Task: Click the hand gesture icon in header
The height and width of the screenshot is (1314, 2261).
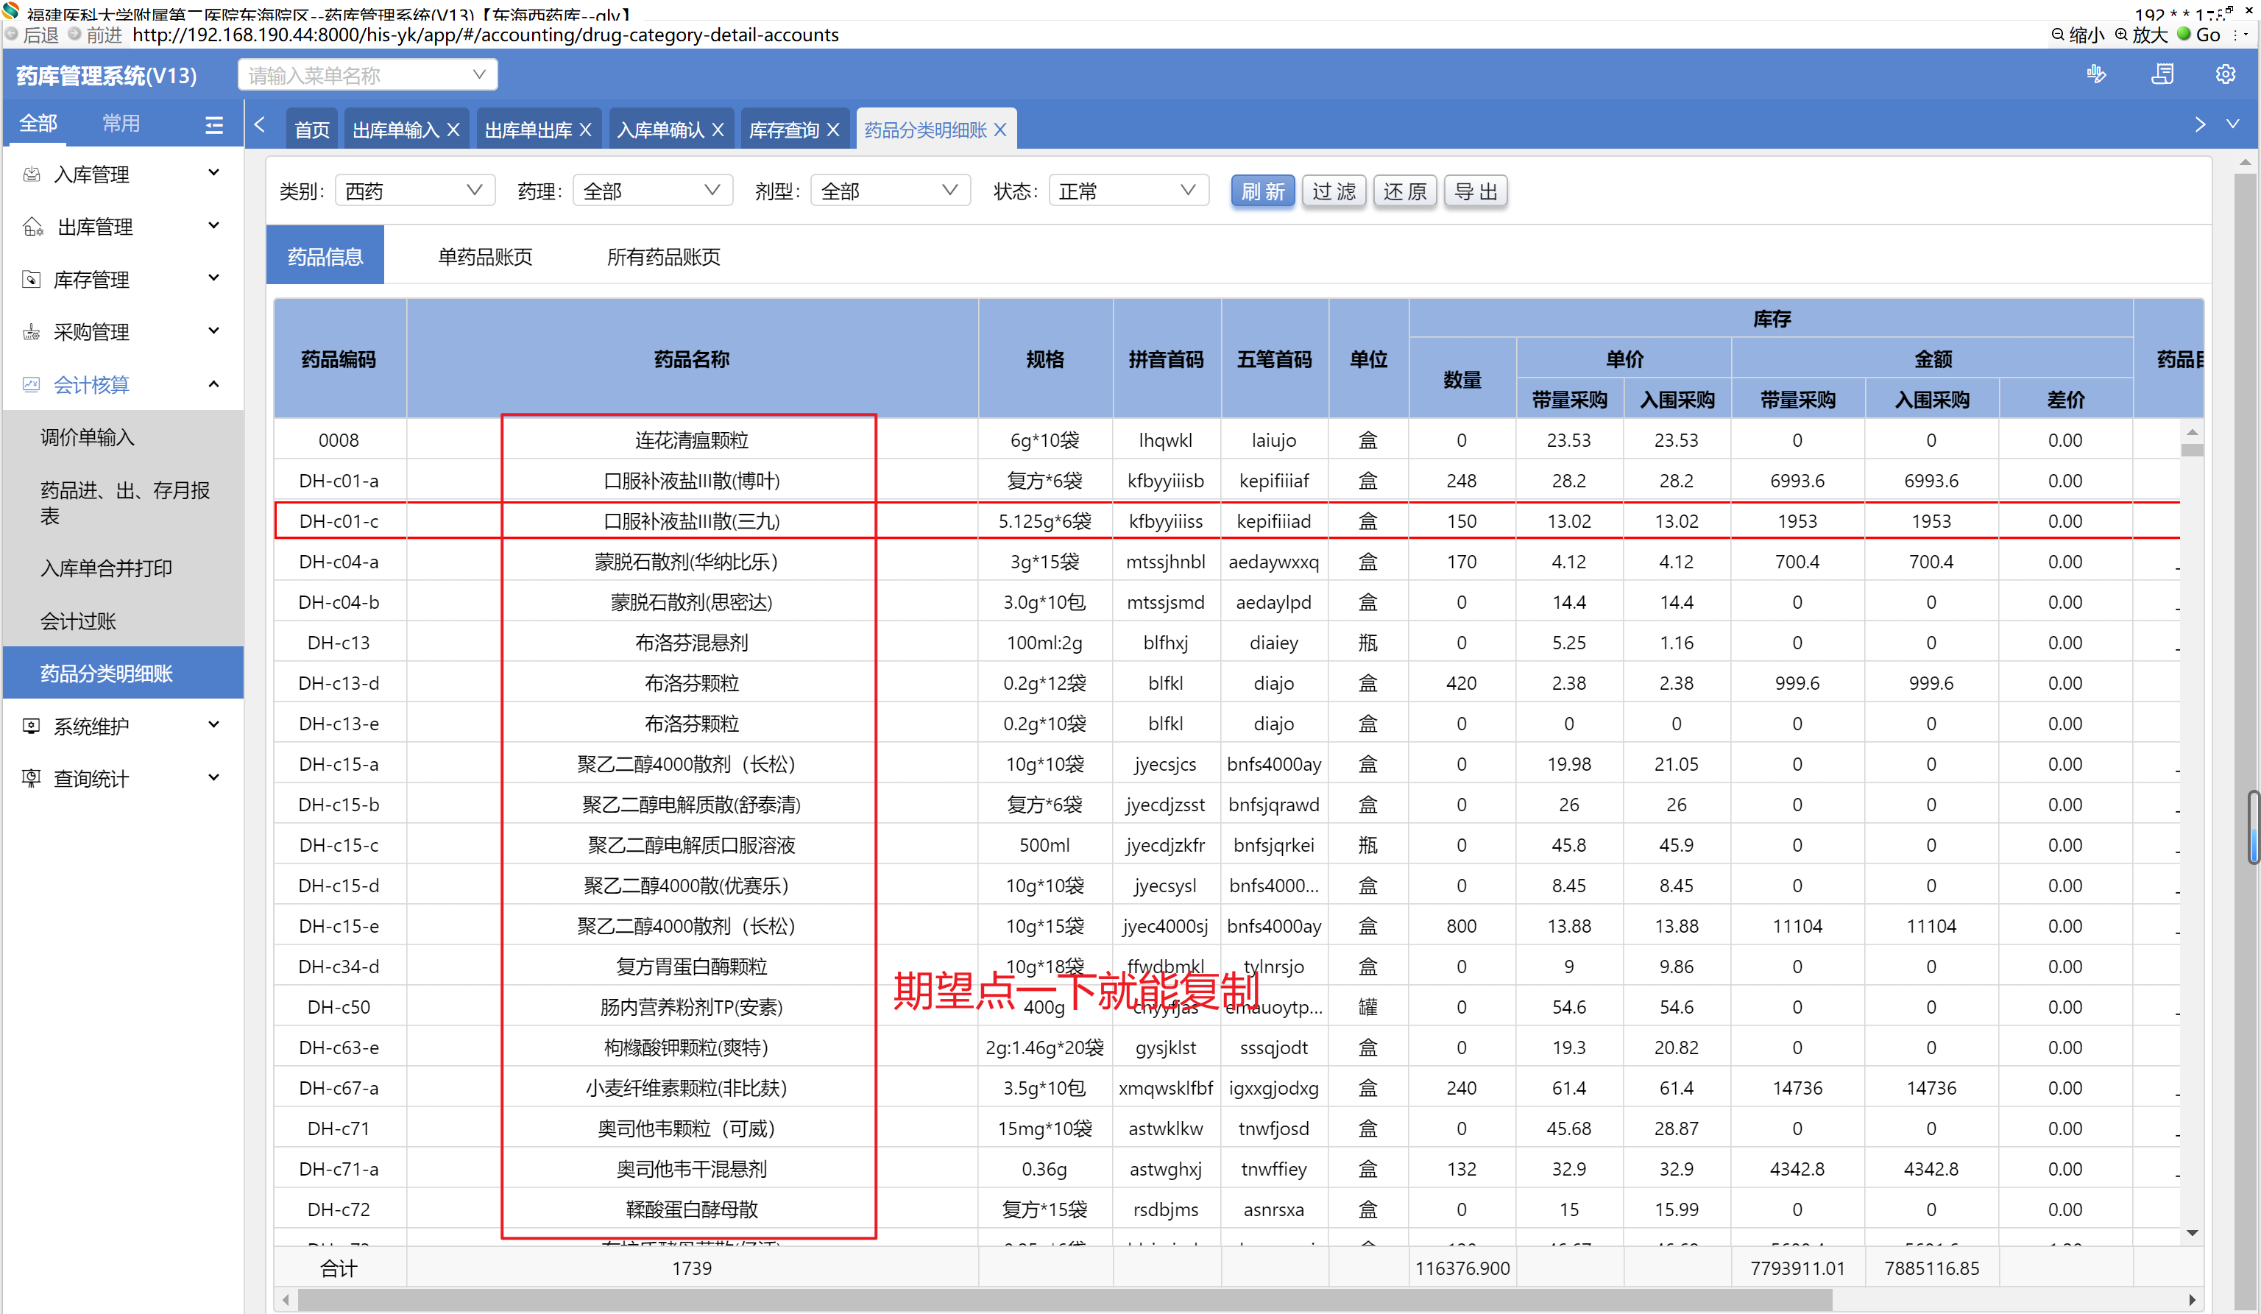Action: coord(2097,74)
